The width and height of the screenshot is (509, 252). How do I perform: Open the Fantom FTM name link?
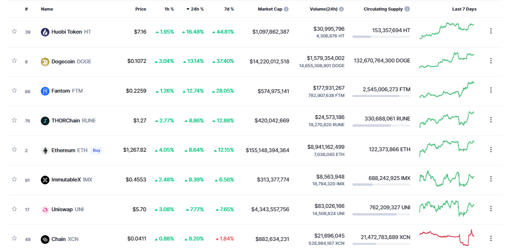tap(67, 91)
